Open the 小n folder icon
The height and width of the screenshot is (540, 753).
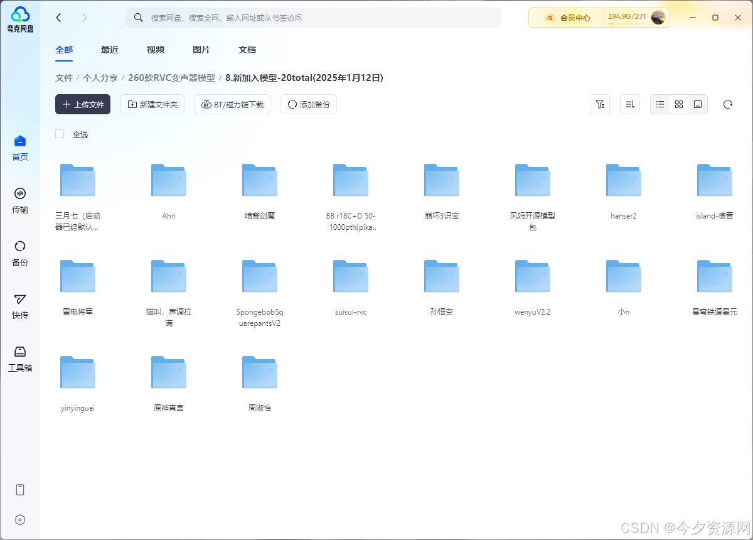pos(624,276)
